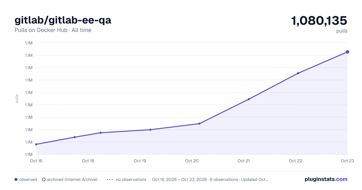Select the Oct 21 data point on the line
This screenshot has height=190, width=362.
pos(249,99)
